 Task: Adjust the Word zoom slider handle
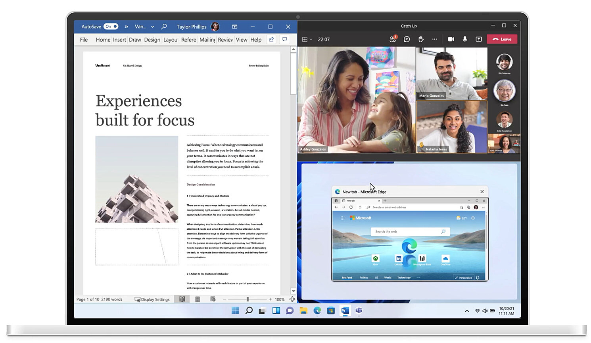pyautogui.click(x=248, y=299)
